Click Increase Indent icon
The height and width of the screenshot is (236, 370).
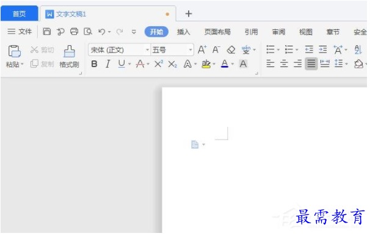click(x=323, y=50)
